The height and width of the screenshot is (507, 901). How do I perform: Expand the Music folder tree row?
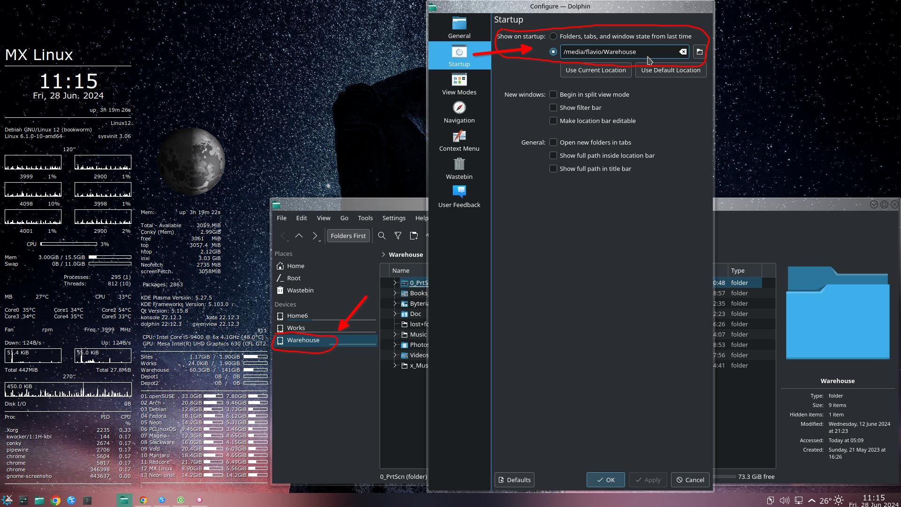tap(395, 334)
